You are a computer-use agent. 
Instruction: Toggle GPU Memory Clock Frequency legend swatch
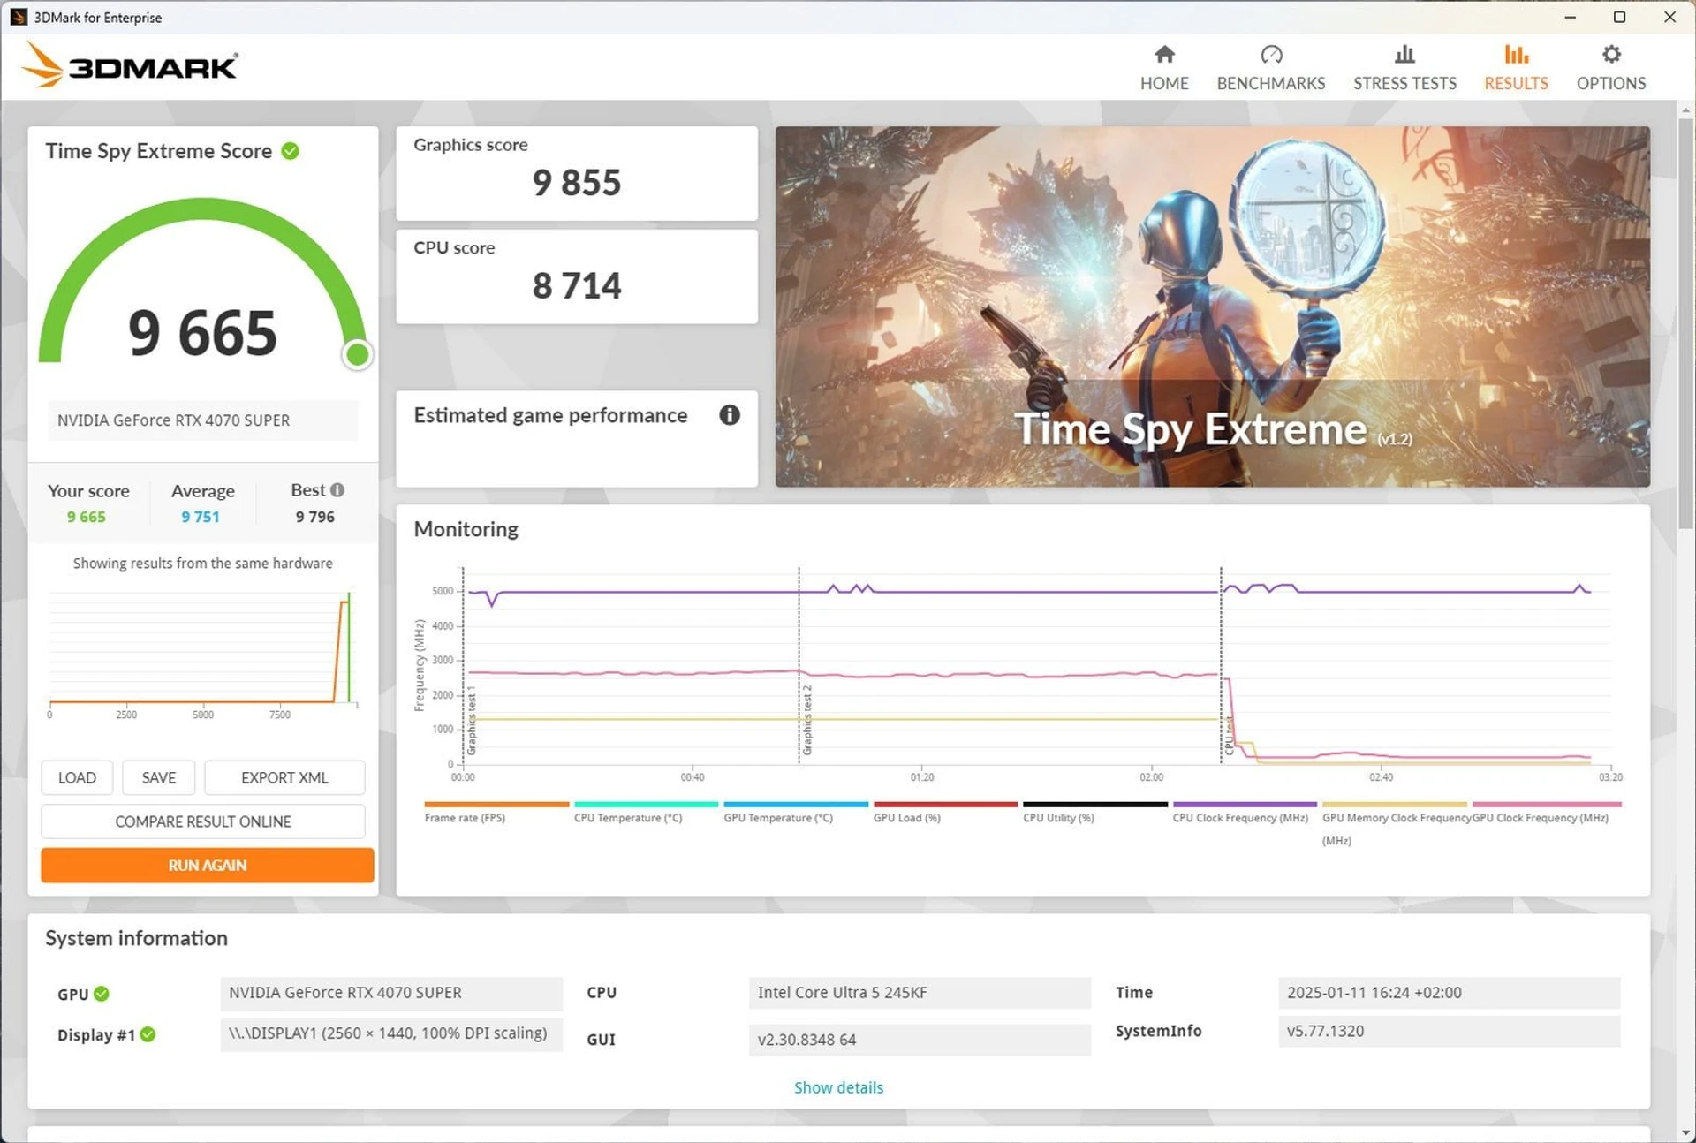[x=1395, y=805]
